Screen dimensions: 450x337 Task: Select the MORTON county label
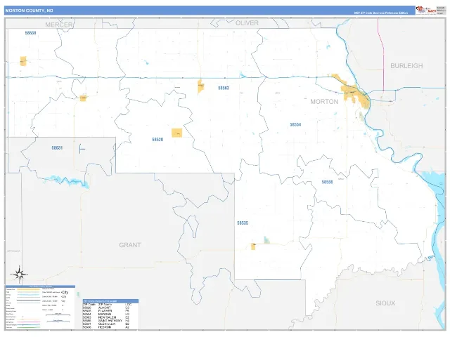point(324,101)
